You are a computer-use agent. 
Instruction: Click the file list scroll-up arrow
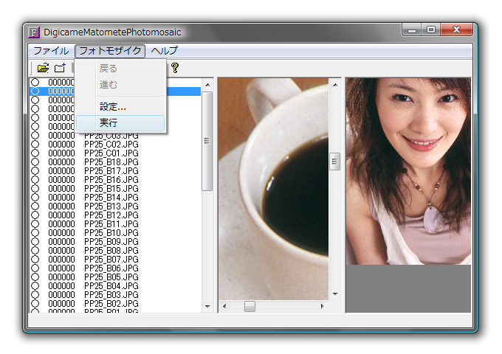207,83
